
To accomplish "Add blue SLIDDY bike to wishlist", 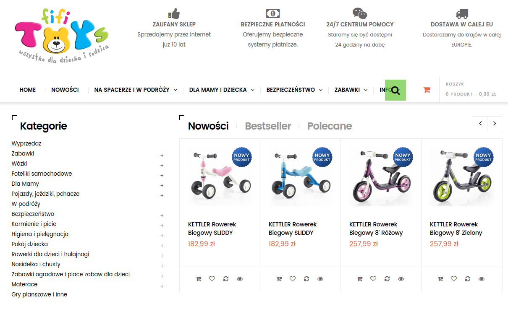I will (x=293, y=279).
